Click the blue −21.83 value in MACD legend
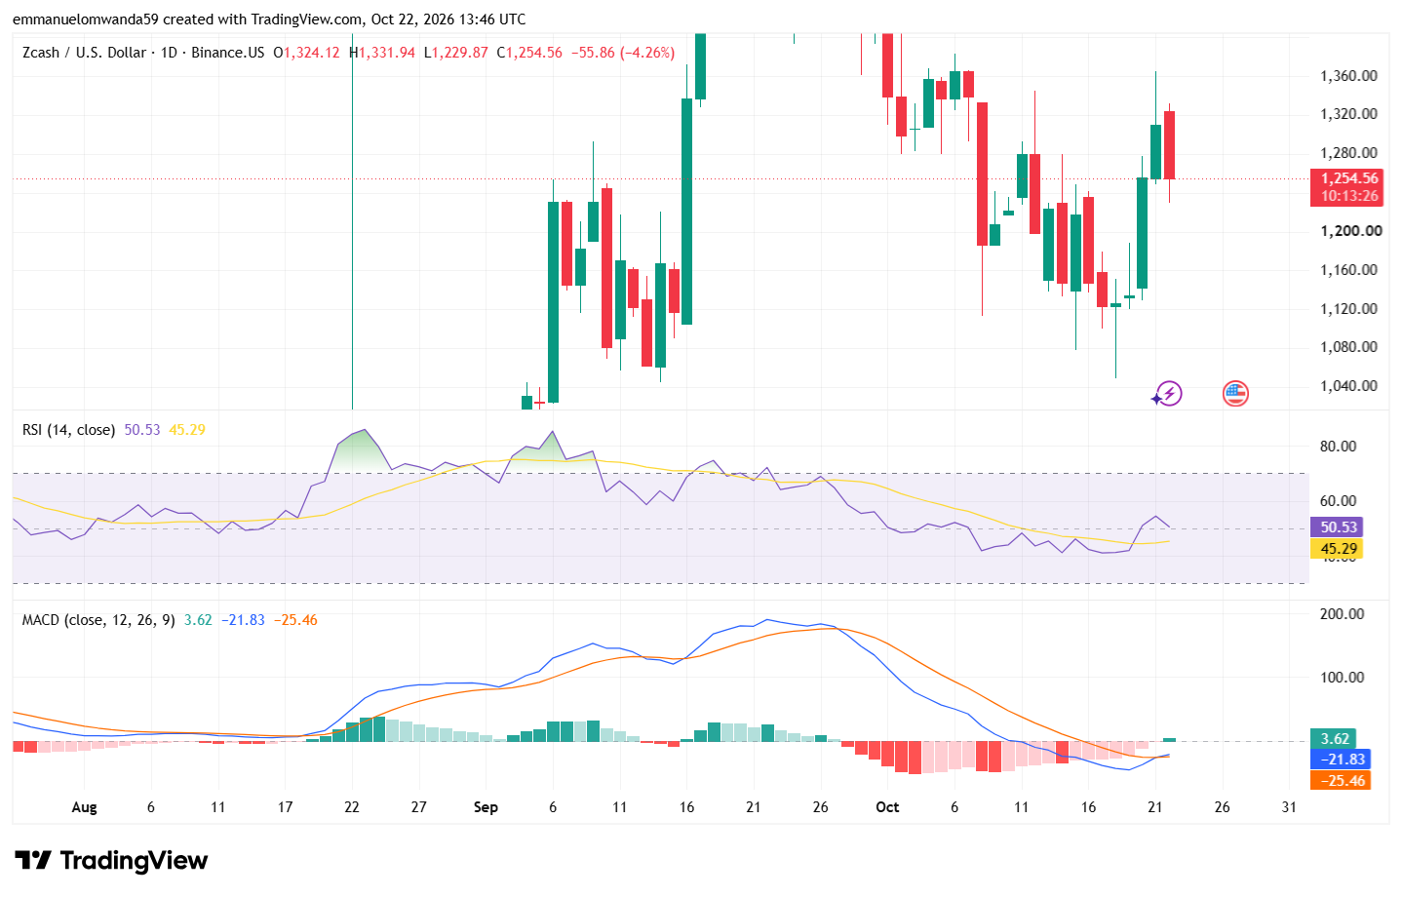The image size is (1402, 897). pos(243,620)
